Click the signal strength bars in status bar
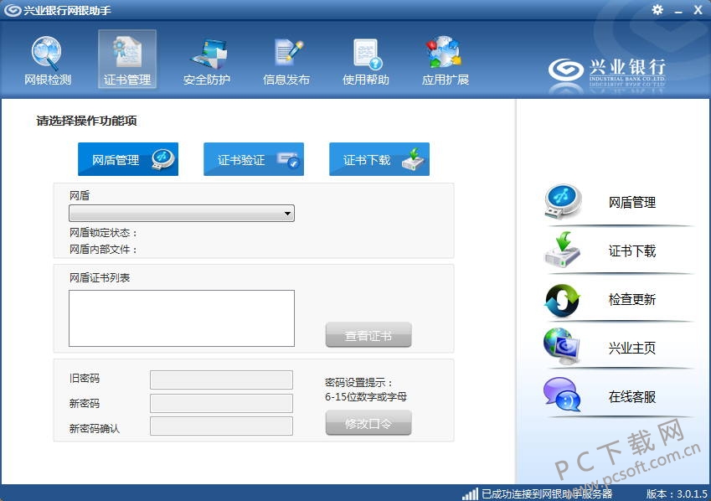Screen dimensions: 711x501 470,493
